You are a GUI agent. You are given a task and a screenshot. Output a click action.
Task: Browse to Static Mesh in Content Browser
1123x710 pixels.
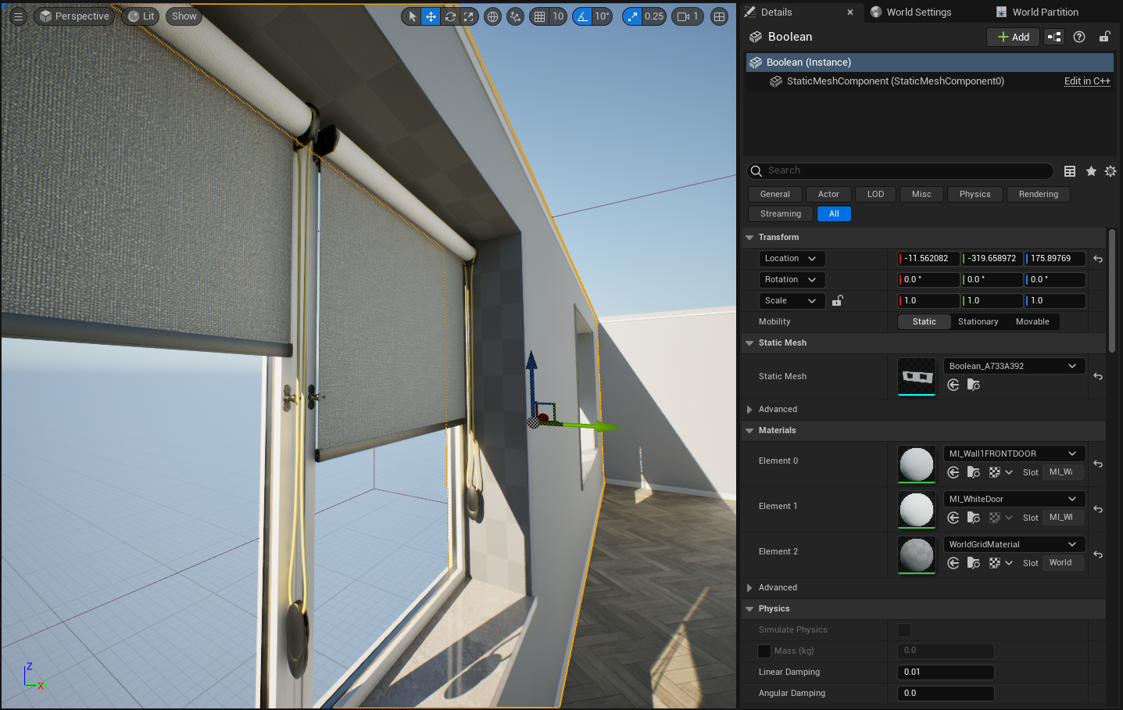(974, 385)
